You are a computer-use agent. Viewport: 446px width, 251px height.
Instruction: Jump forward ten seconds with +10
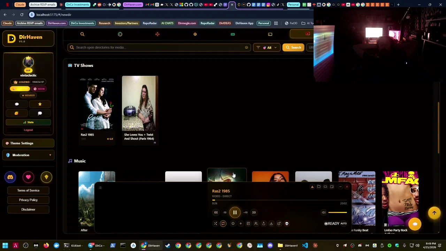click(245, 212)
